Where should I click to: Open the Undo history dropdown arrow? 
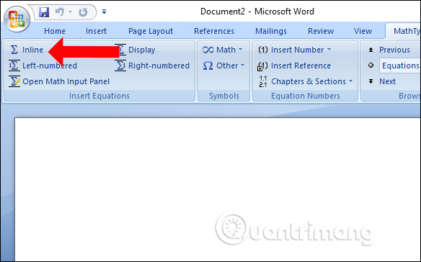[71, 12]
